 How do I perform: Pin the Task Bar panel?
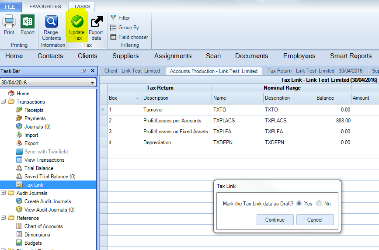83,71
